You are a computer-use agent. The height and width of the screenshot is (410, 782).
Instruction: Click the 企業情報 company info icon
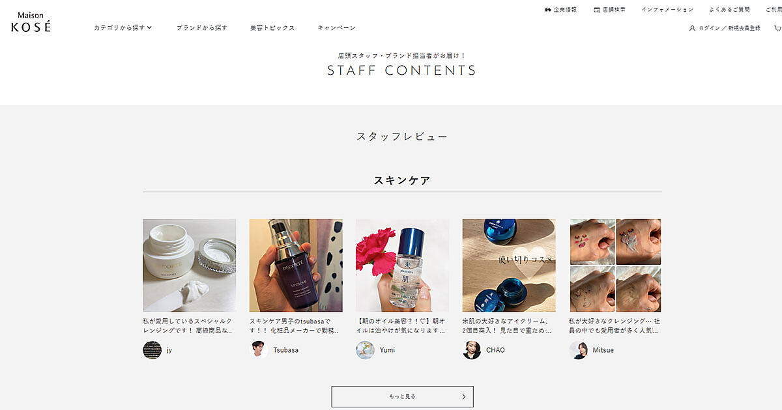tap(548, 10)
